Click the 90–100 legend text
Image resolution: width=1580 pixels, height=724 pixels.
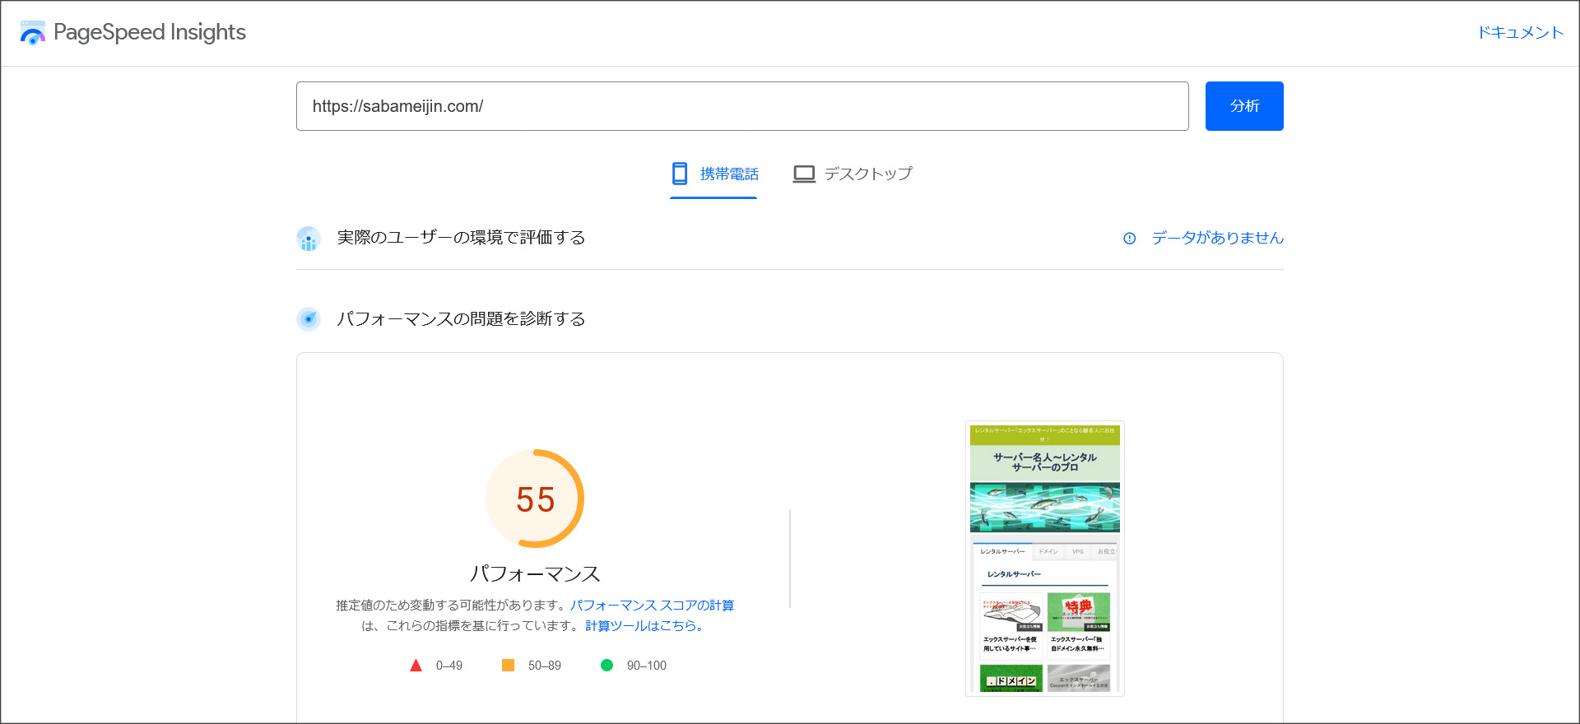647,666
